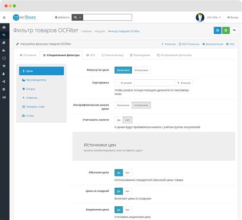Viewport: 242px width, 220px height.
Task: Click the green save-and-stay button
Action: 226,31
